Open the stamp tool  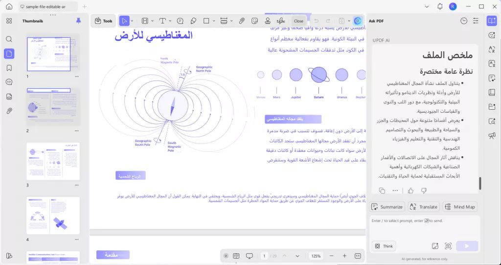tap(268, 21)
